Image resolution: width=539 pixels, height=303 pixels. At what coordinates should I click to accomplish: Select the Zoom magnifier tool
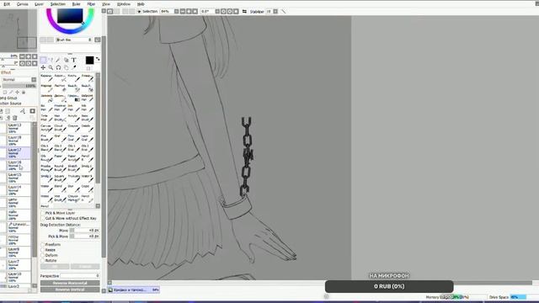pyautogui.click(x=51, y=67)
